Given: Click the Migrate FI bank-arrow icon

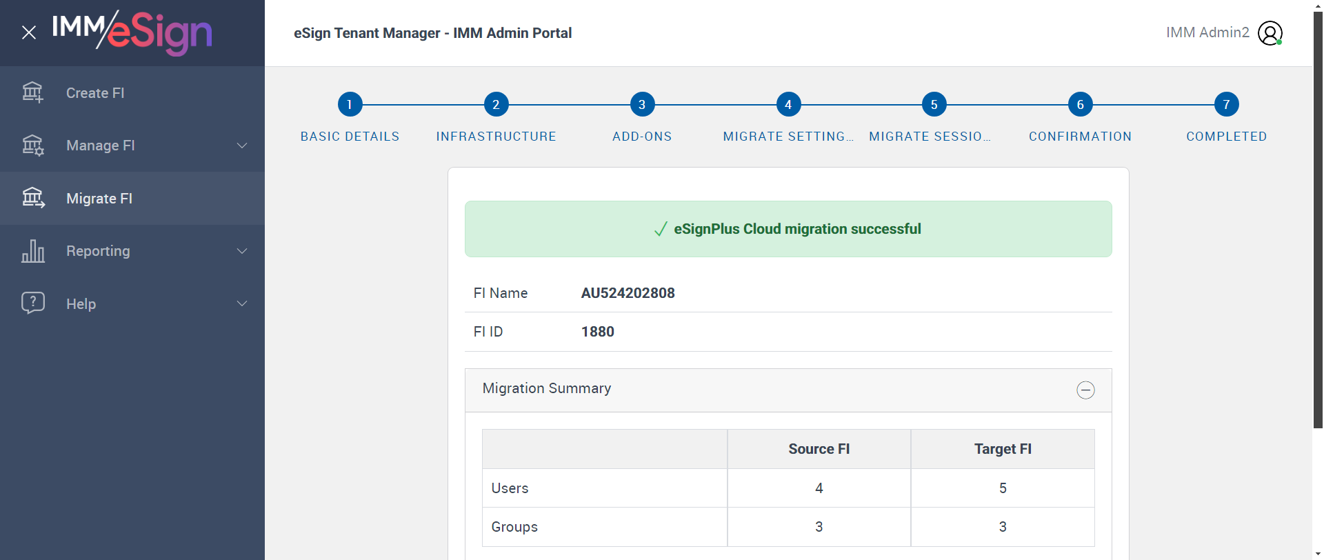Looking at the screenshot, I should (x=32, y=198).
